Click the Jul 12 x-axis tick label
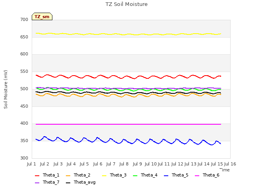254x190 pixels. [177, 164]
